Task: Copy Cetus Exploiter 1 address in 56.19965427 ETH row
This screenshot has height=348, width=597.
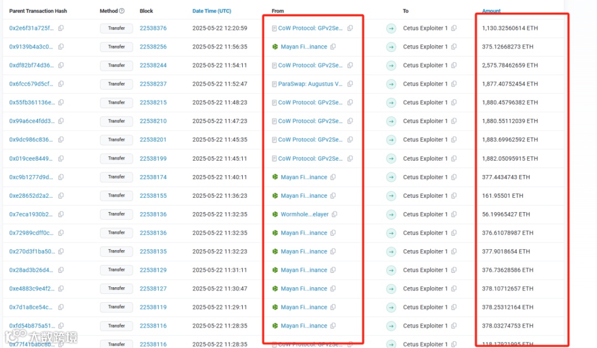Action: point(454,214)
